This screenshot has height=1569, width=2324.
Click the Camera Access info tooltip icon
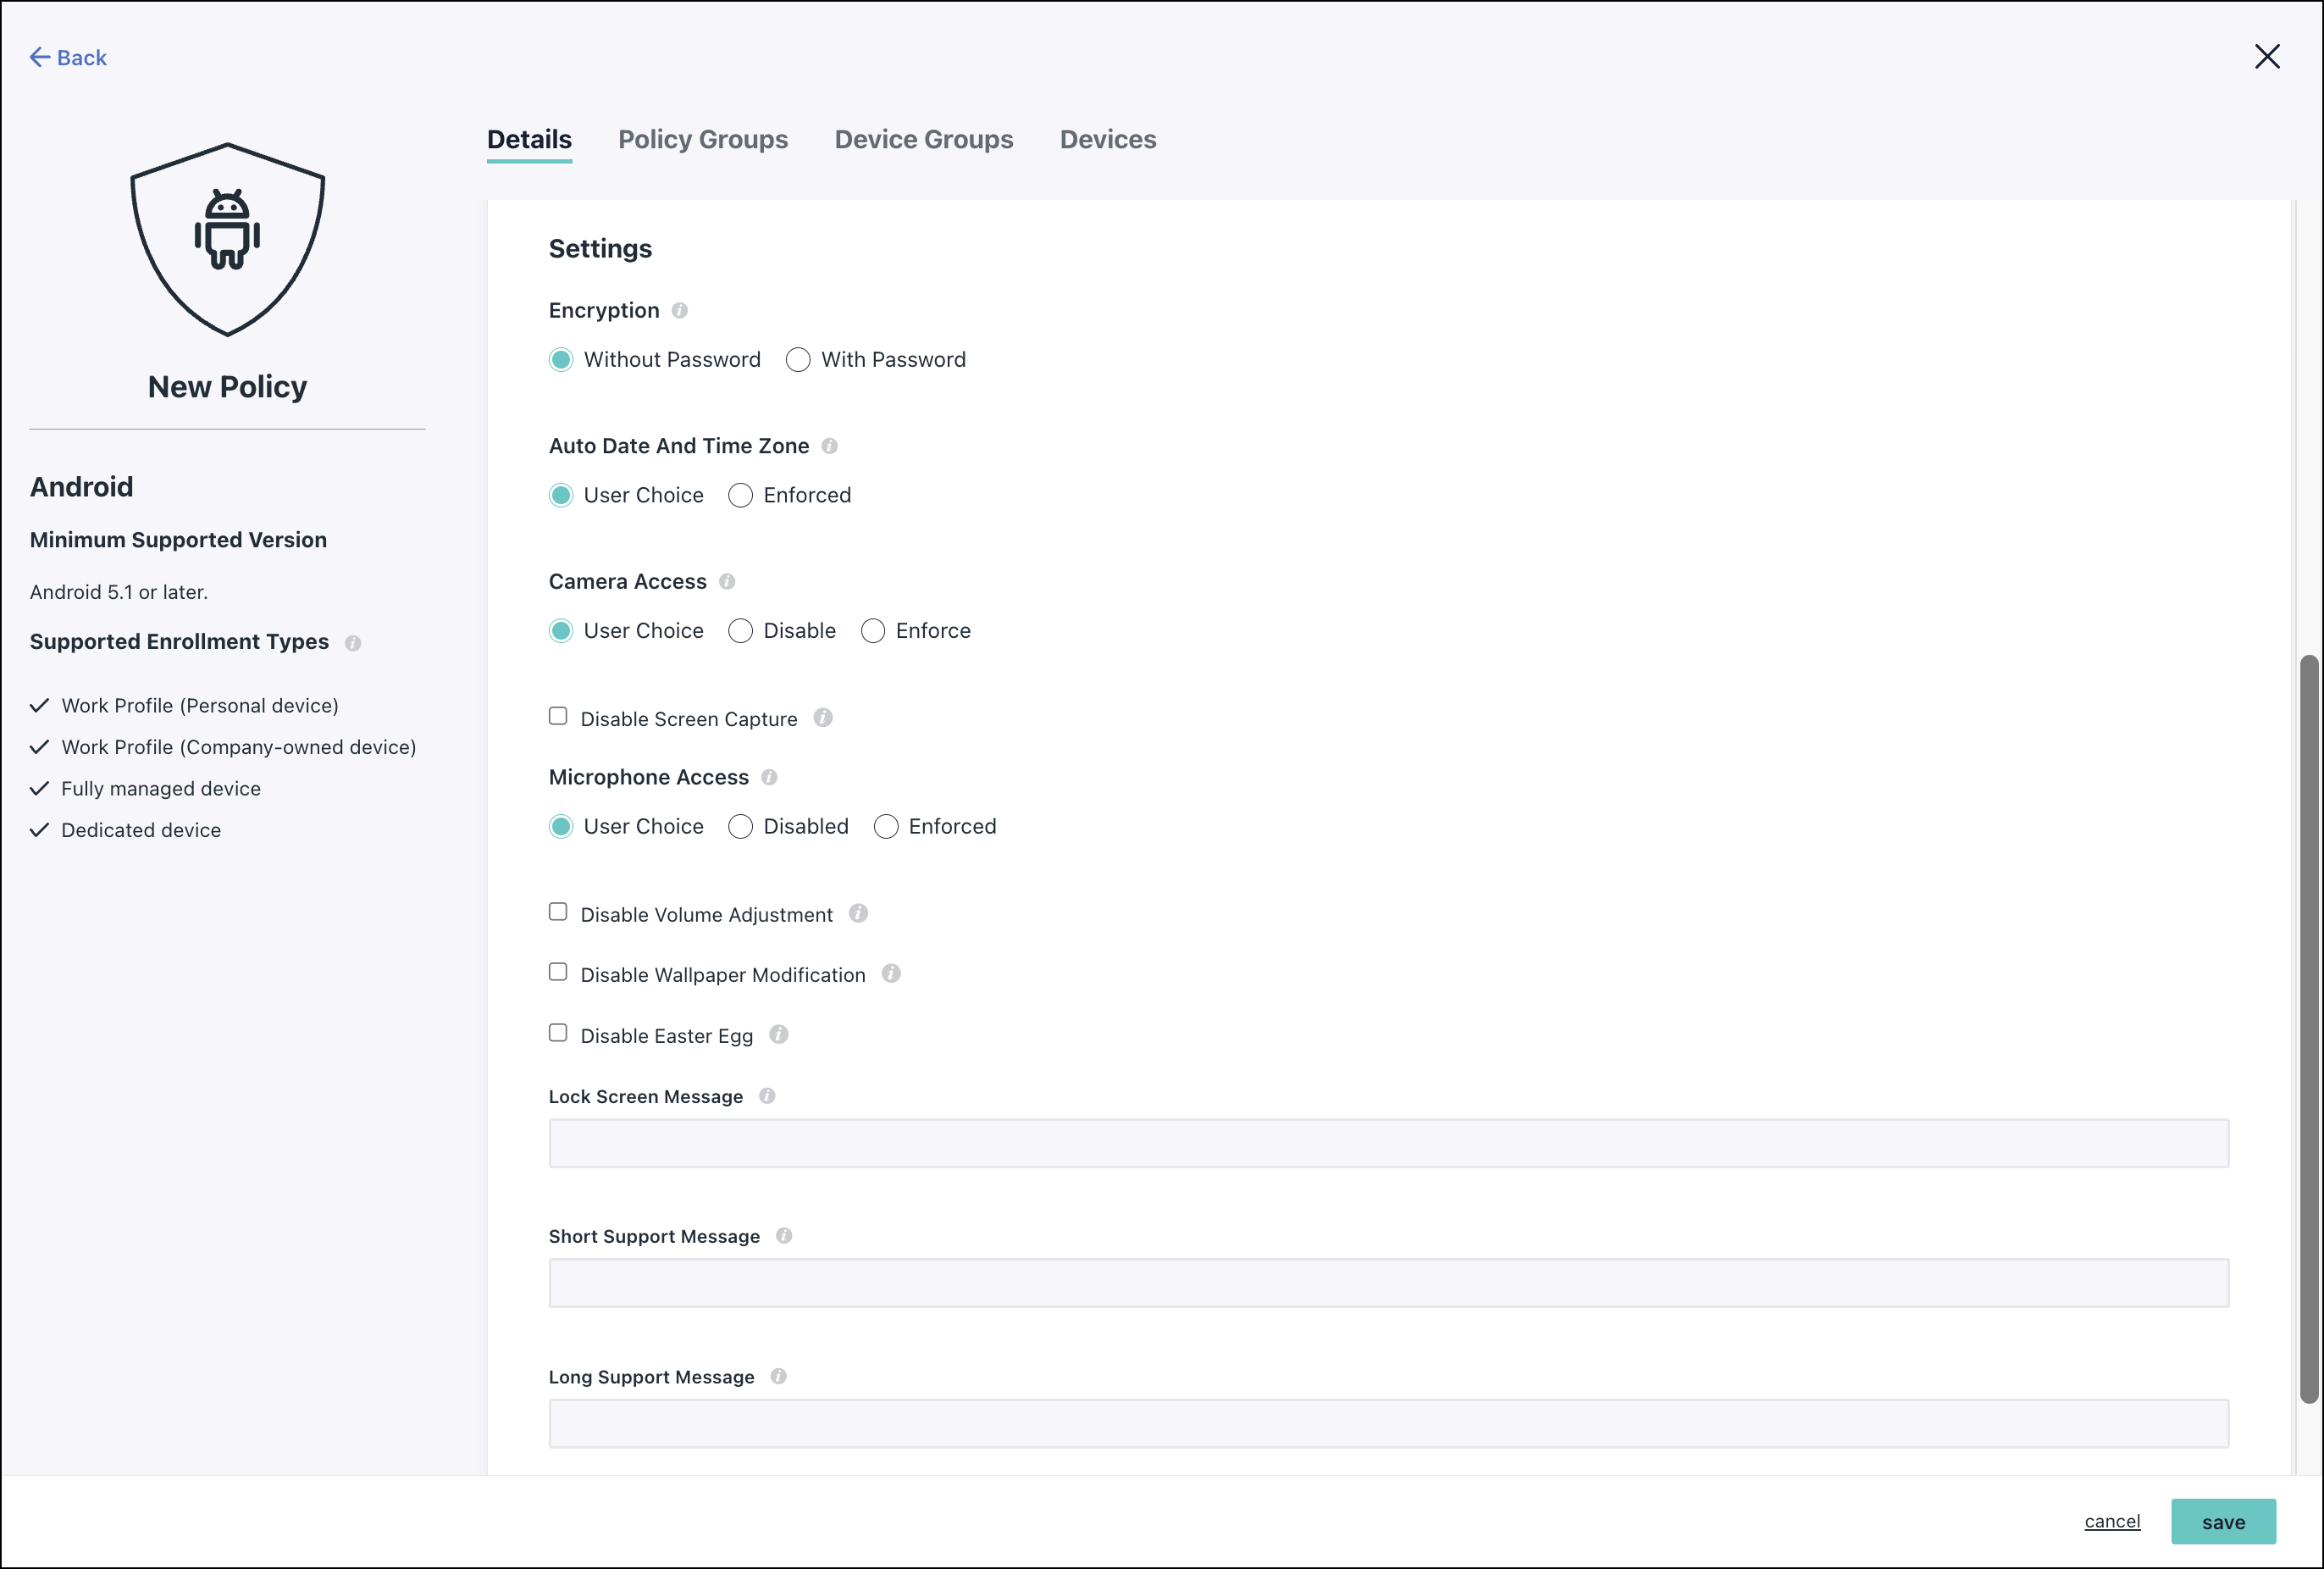(728, 581)
